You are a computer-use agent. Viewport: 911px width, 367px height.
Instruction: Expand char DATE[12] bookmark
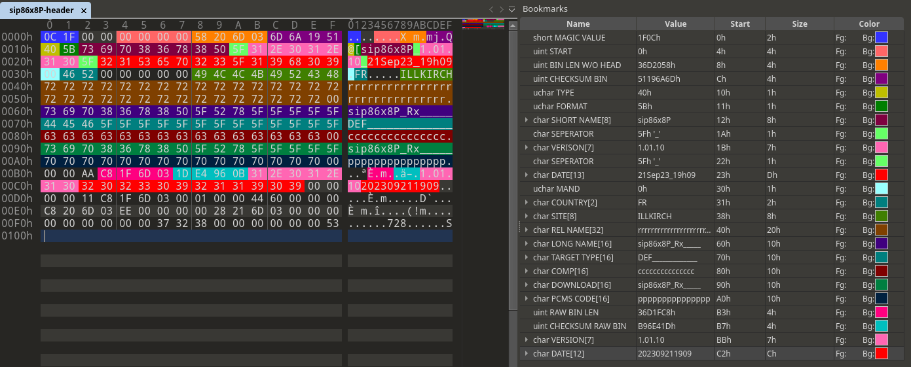[x=527, y=353]
